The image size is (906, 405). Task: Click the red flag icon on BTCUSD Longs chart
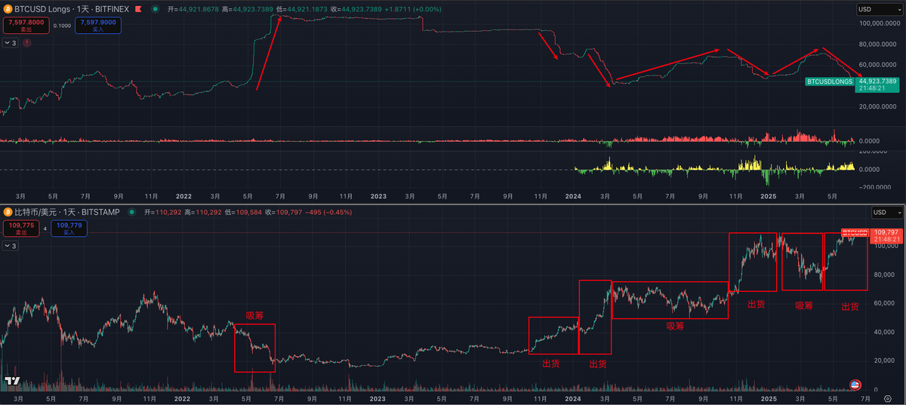[x=137, y=9]
